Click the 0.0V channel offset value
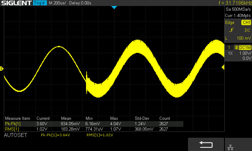 tap(247, 58)
